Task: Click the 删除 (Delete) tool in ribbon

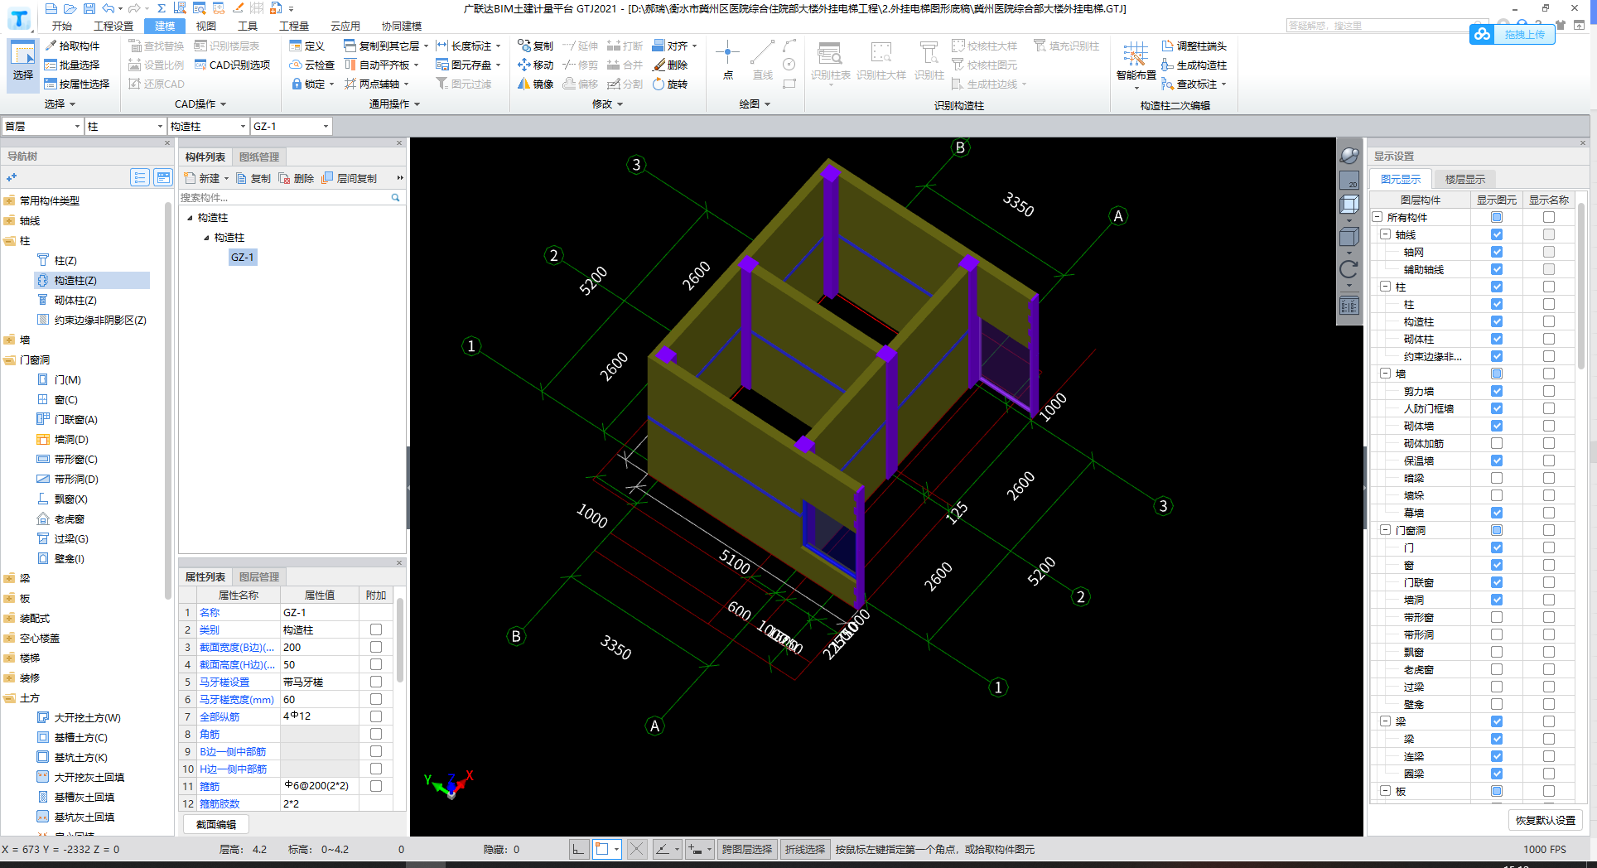Action: click(670, 65)
